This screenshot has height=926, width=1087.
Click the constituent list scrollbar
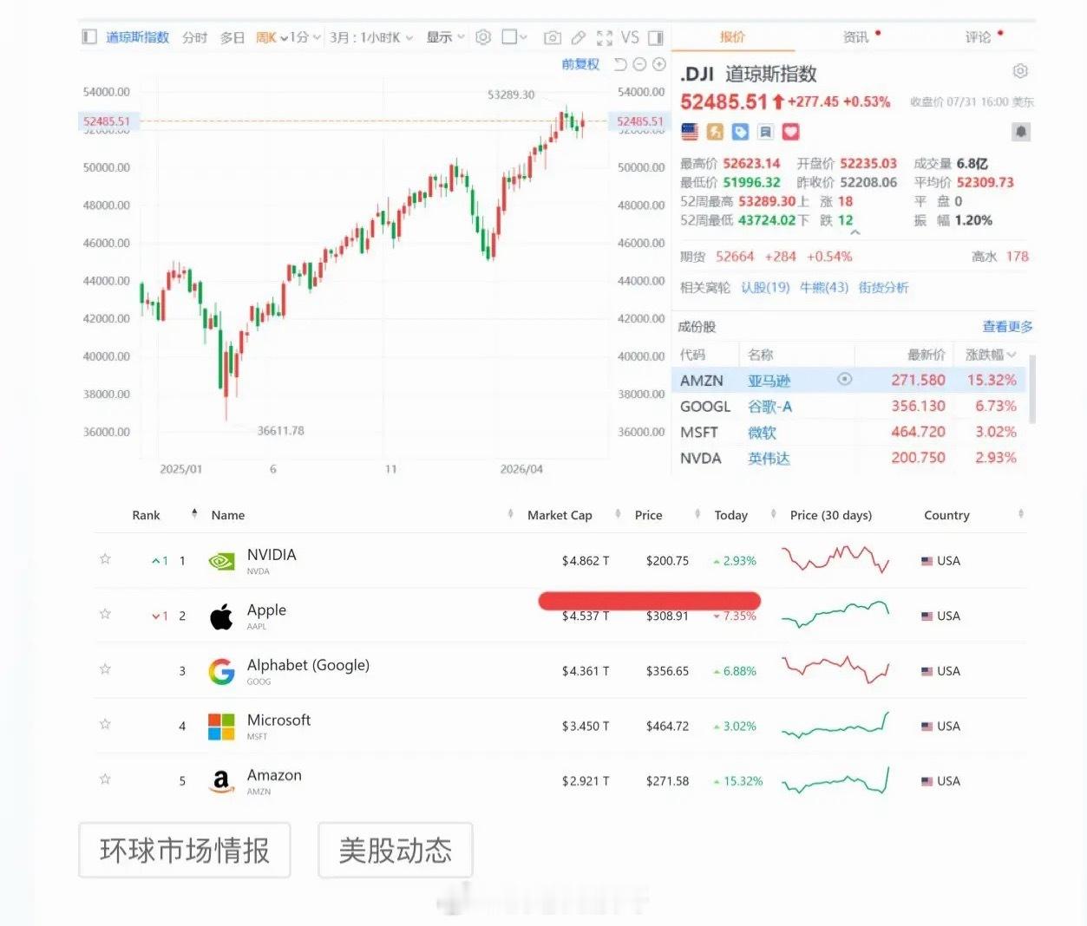pyautogui.click(x=1031, y=388)
